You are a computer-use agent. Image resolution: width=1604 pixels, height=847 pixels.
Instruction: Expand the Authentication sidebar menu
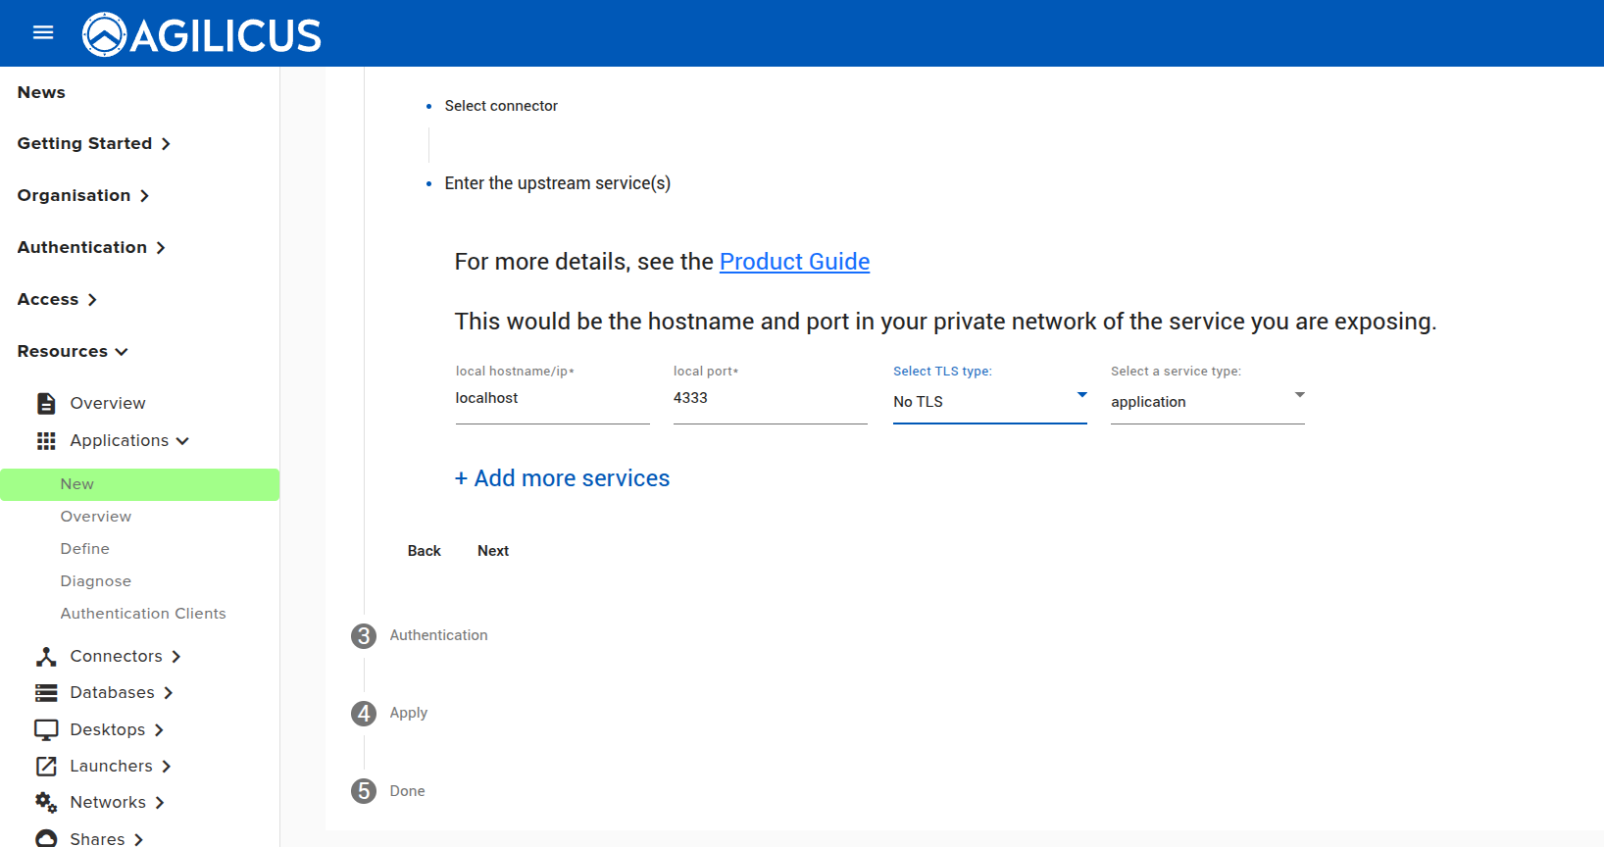pos(91,247)
